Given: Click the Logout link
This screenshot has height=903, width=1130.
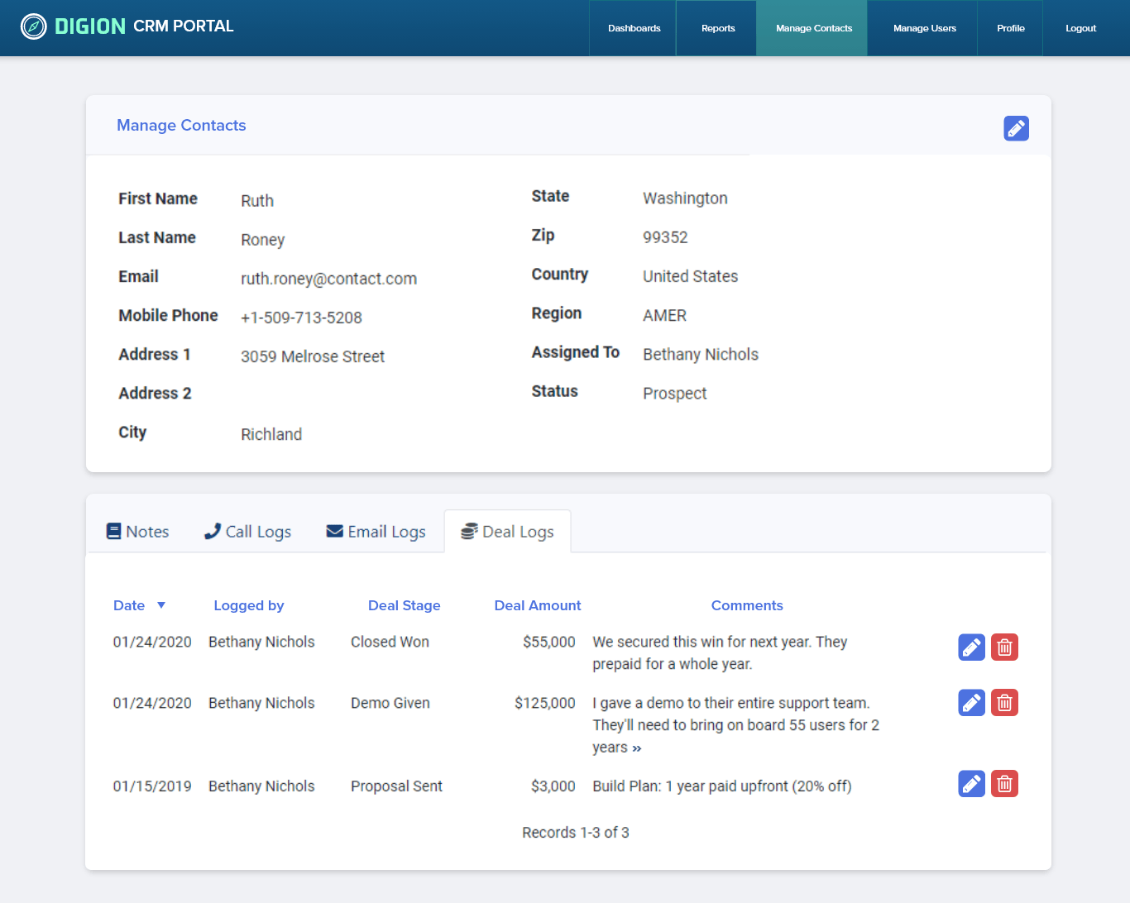Looking at the screenshot, I should 1080,28.
